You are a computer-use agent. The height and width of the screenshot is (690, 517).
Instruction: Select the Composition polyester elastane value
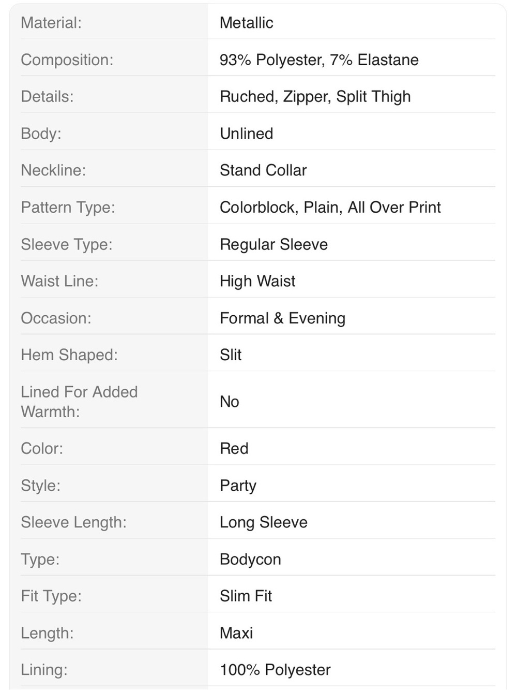click(x=319, y=60)
